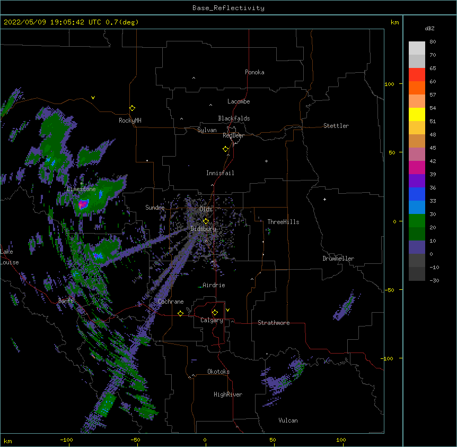The height and width of the screenshot is (447, 457).
Task: Click the yellow diamond marker south of RedDeer
Action: click(x=225, y=149)
